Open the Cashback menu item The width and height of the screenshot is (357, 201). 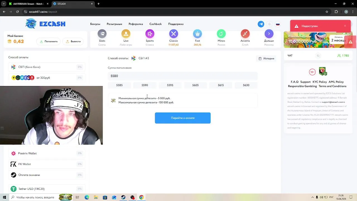pos(156,24)
